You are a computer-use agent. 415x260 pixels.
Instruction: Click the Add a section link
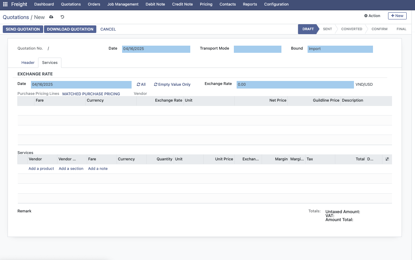[71, 169]
